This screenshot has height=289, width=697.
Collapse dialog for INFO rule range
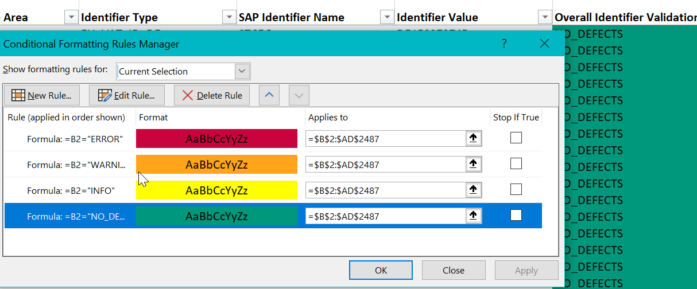[473, 190]
